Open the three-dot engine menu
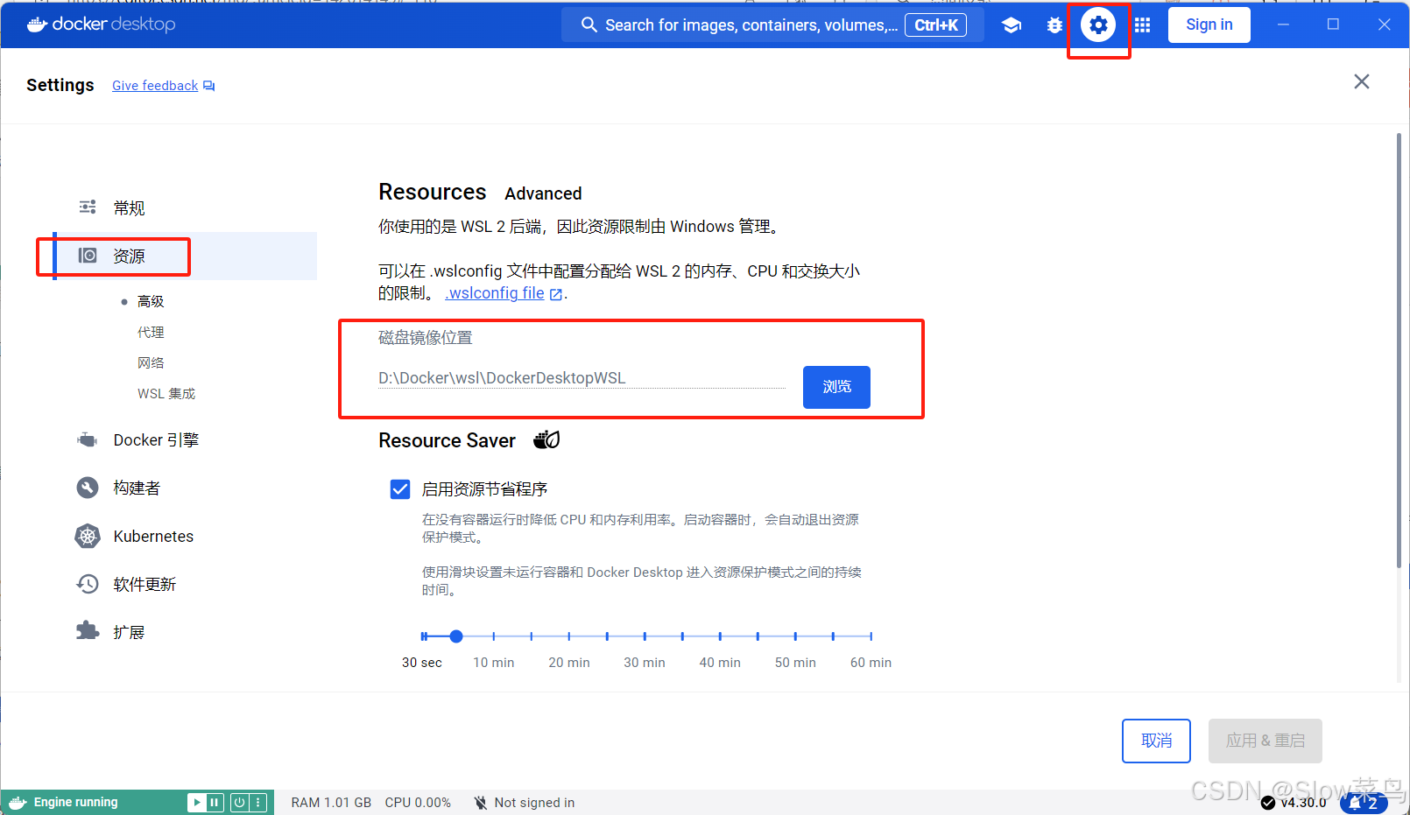The height and width of the screenshot is (815, 1410). coord(257,802)
